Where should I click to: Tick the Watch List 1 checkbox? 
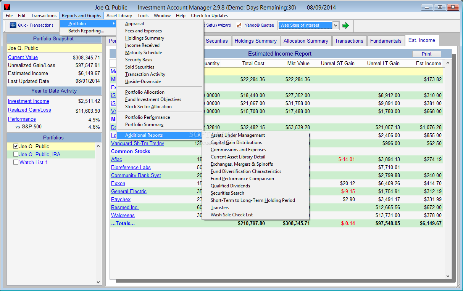(16, 162)
